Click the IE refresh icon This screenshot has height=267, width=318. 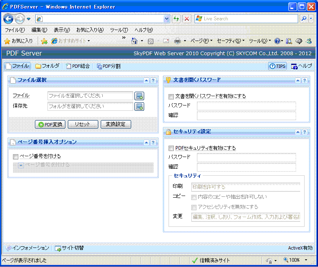coord(176,19)
